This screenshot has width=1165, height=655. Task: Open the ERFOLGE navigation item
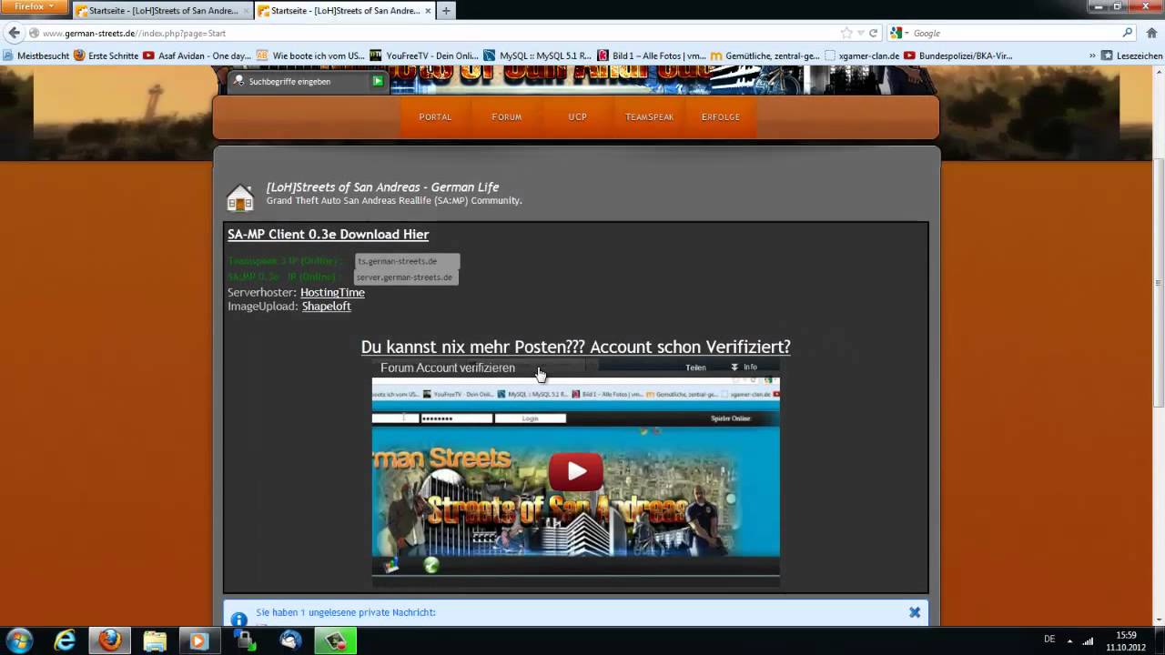click(721, 117)
